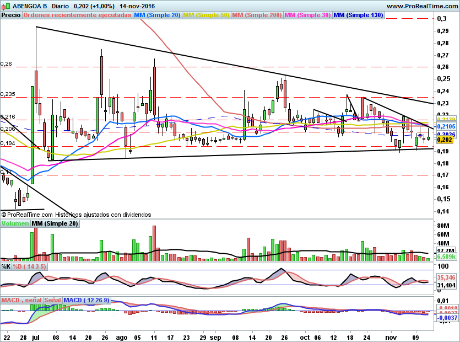Click the -0,0037 MACD value tag
This screenshot has height=342, width=460.
coord(447,318)
